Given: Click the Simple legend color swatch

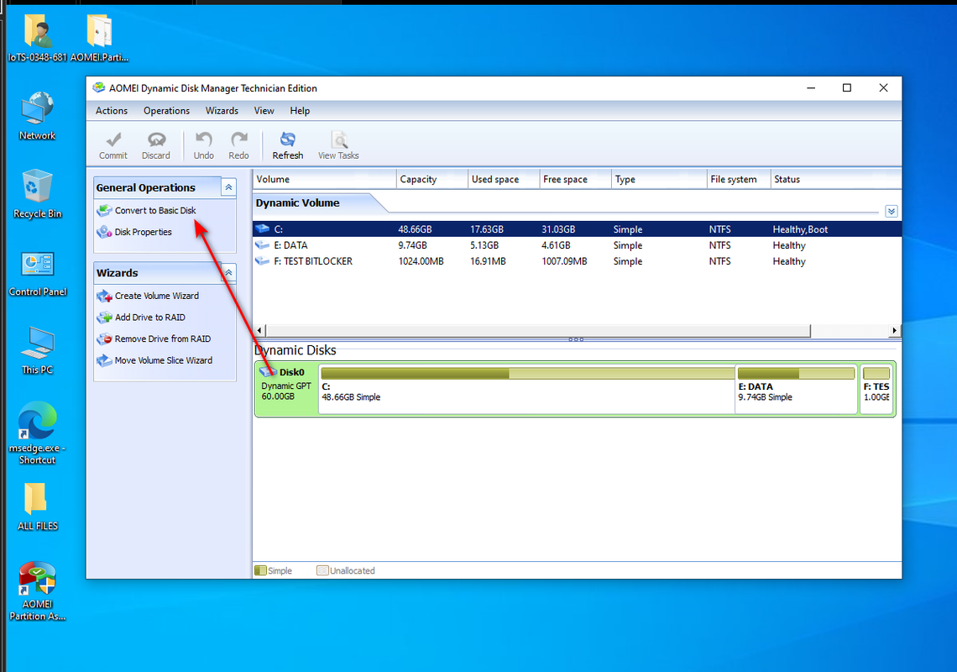Looking at the screenshot, I should (260, 570).
